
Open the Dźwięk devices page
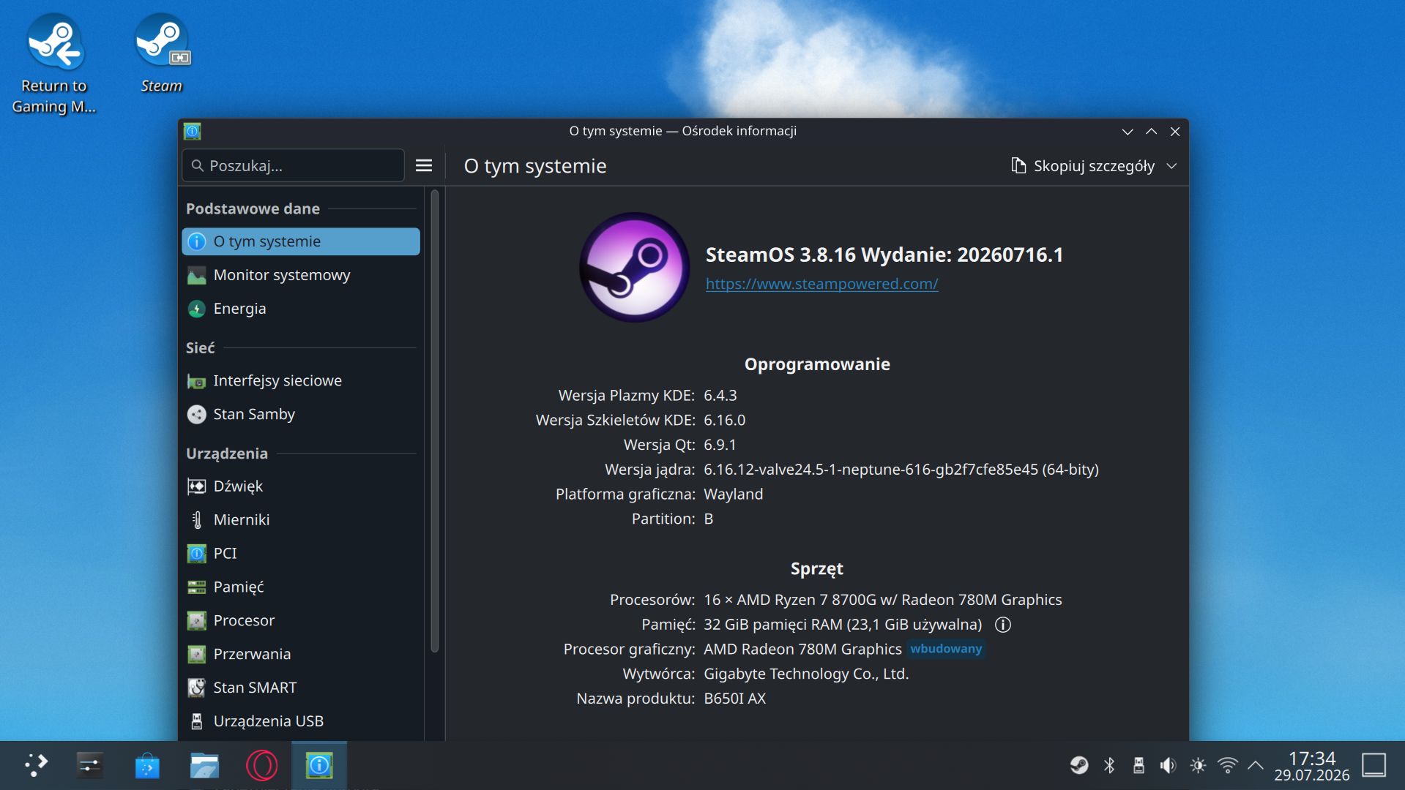[x=300, y=486]
